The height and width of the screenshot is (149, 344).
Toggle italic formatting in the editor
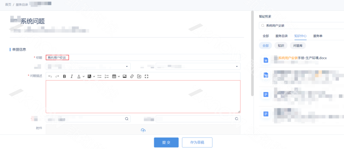pos(72,76)
